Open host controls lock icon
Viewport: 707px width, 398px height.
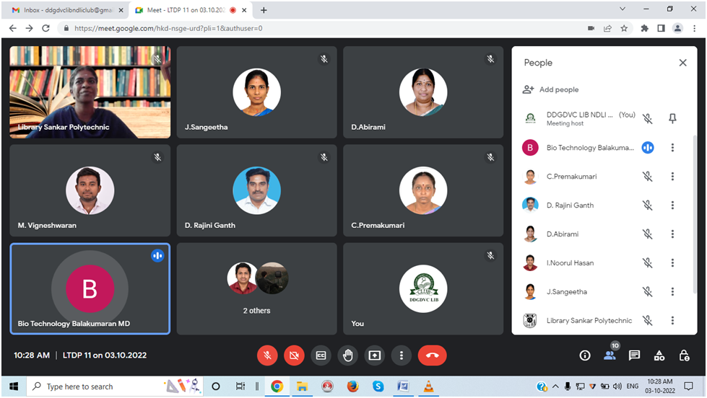point(684,355)
